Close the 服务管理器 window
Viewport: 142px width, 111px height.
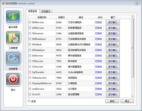[137, 3]
